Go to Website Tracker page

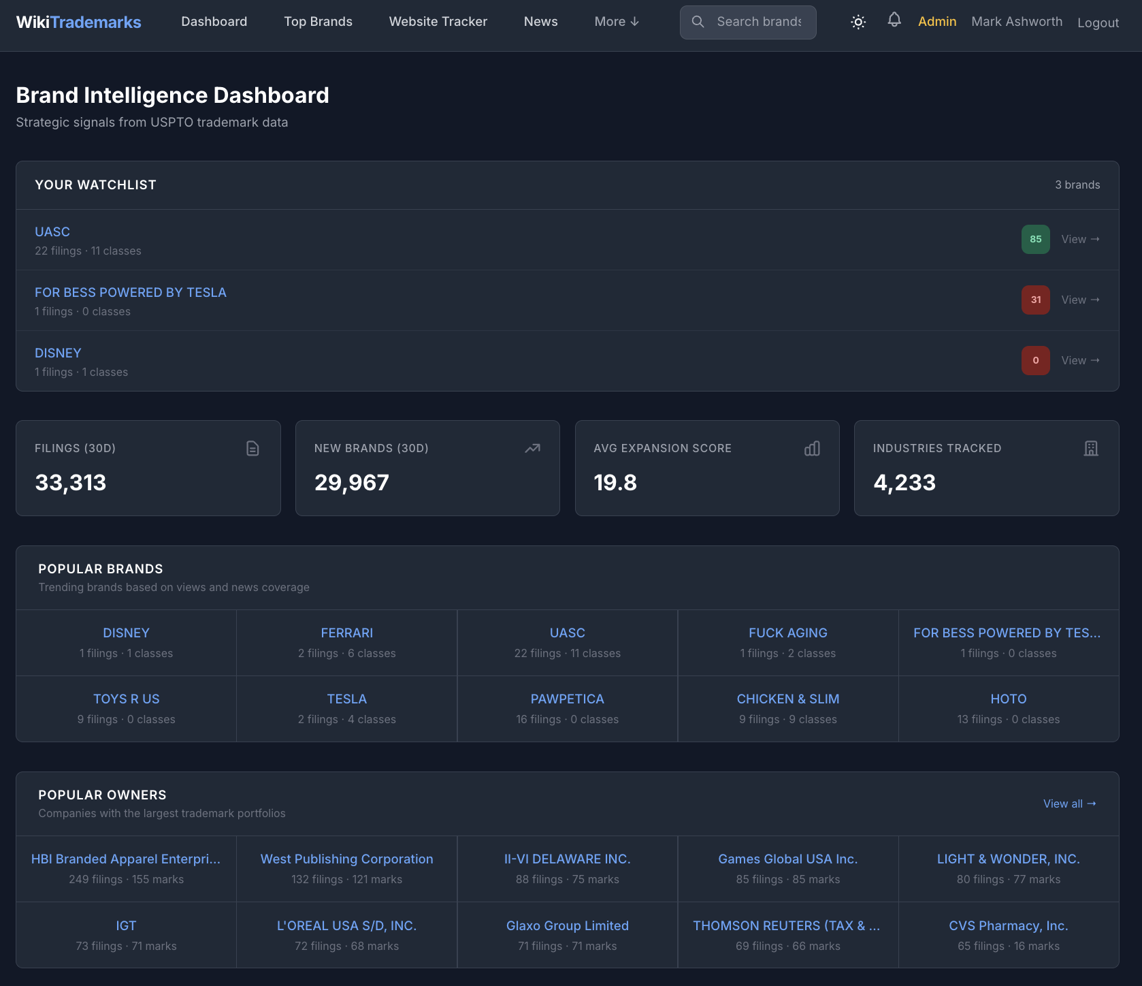pos(438,22)
